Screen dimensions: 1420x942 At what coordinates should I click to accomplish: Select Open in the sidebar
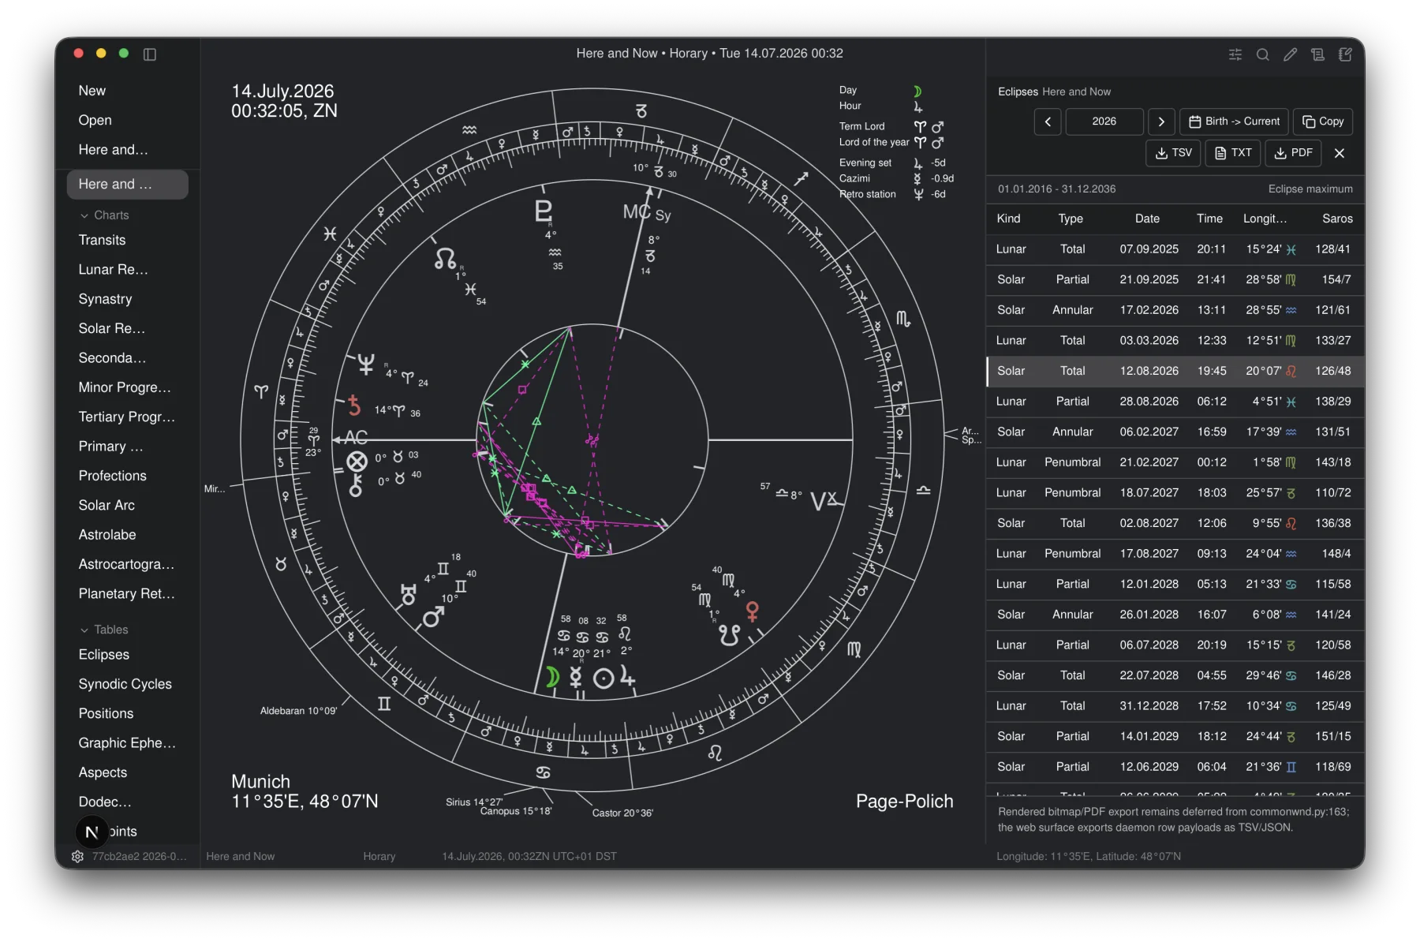click(x=95, y=120)
